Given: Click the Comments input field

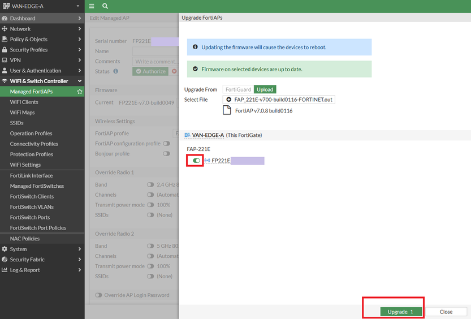Looking at the screenshot, I should point(155,61).
